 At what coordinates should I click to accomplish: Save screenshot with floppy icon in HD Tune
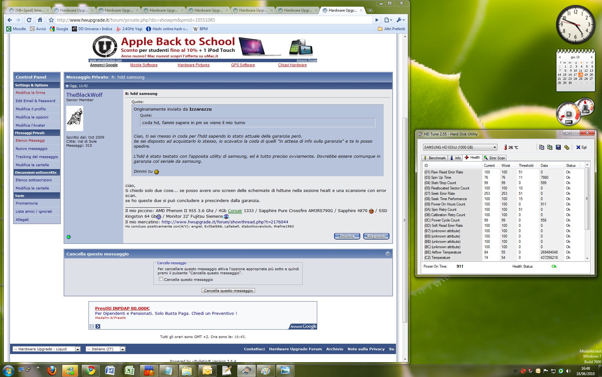(558, 147)
